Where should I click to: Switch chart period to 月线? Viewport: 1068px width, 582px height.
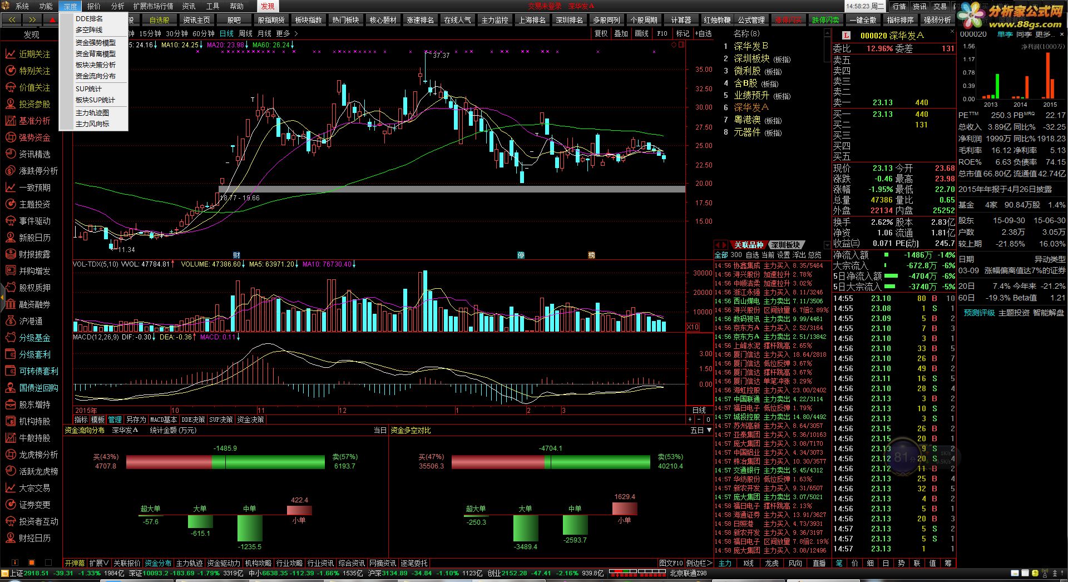(x=264, y=33)
